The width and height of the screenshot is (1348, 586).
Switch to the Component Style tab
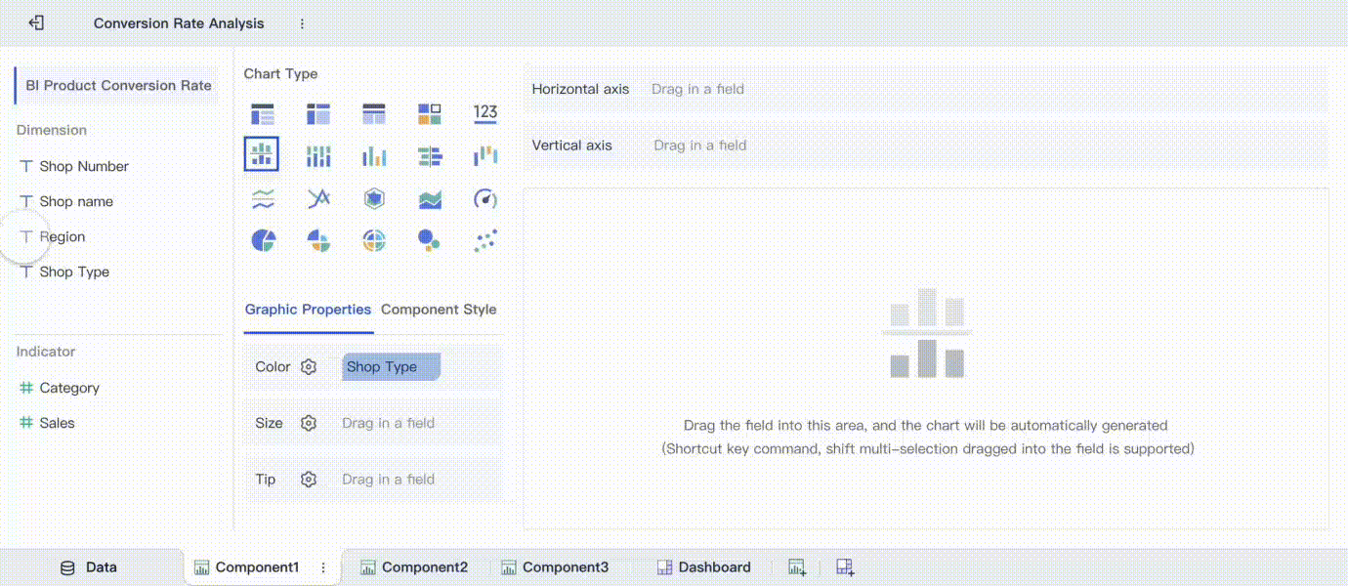(439, 310)
